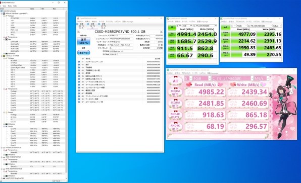This screenshot has height=183, width=301.
Task: Click the 正常 100 % health status button
Action: [83, 41]
